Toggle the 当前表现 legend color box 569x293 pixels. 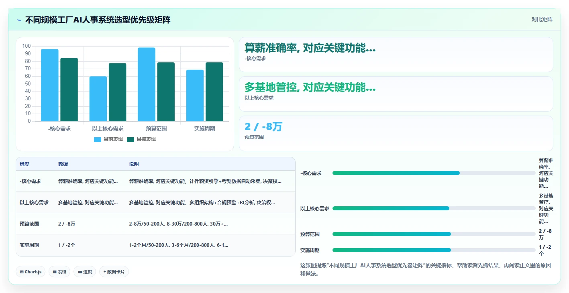pos(98,139)
